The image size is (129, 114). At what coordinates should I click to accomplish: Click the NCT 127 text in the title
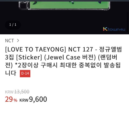pos(81,49)
